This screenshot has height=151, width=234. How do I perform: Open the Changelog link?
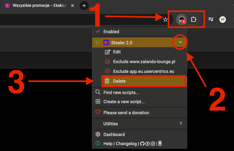(x=127, y=144)
